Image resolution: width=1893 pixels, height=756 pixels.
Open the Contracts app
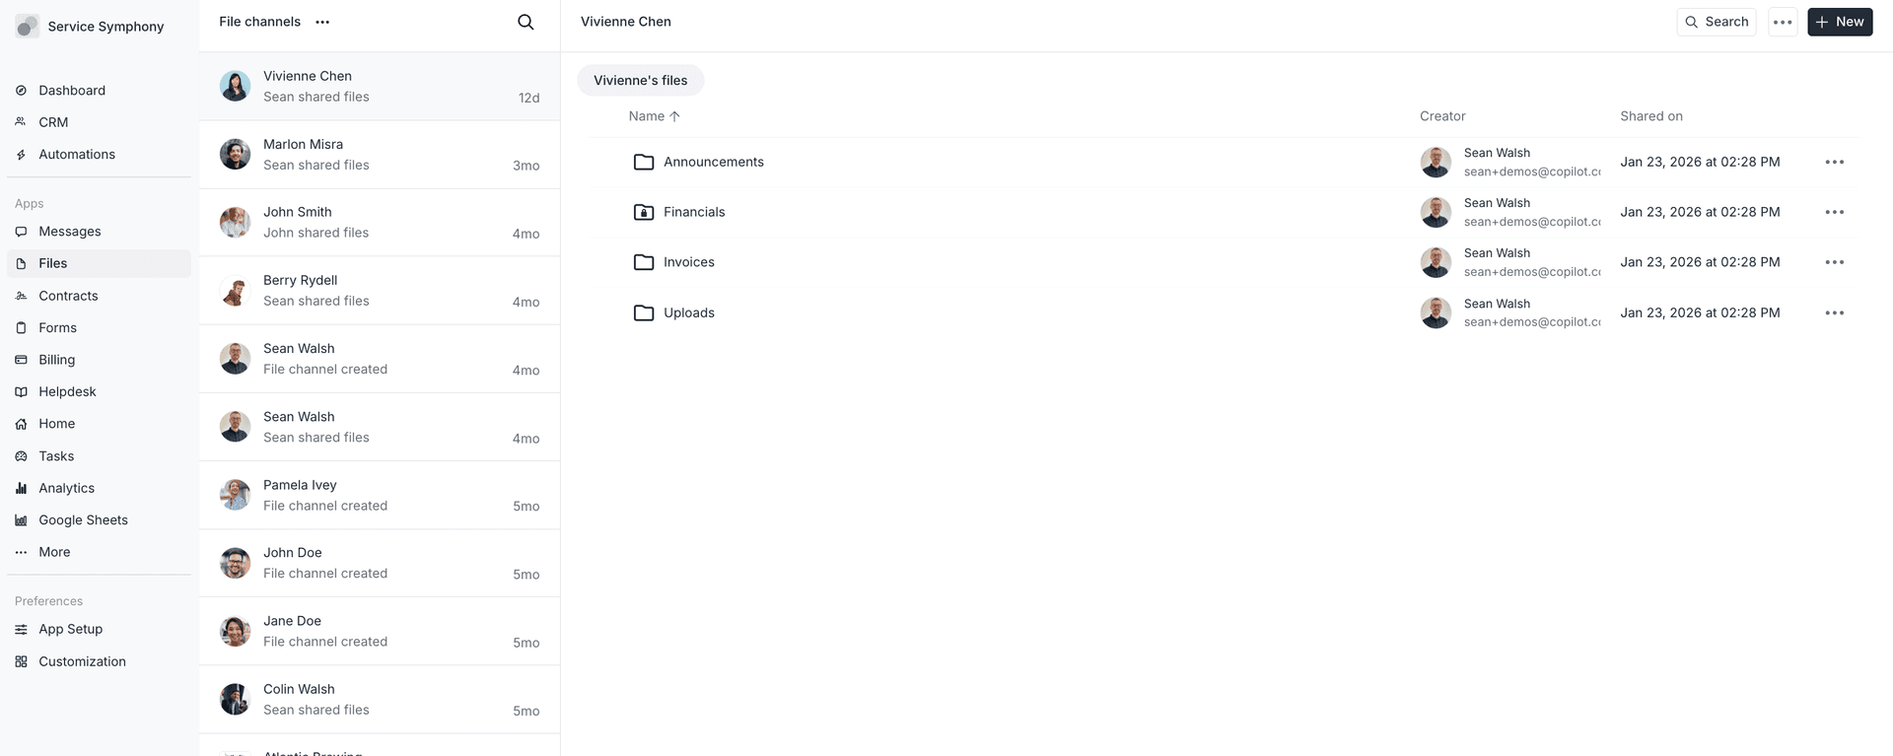(x=68, y=295)
